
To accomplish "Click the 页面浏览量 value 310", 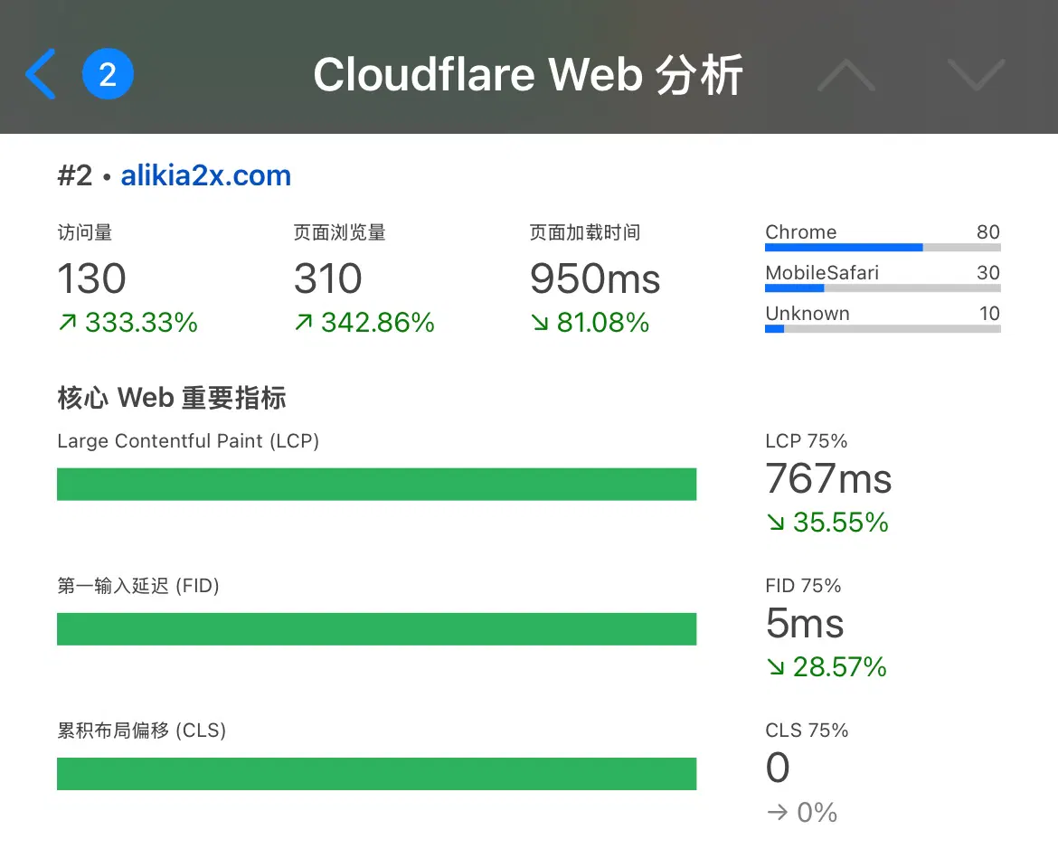I will [x=327, y=279].
